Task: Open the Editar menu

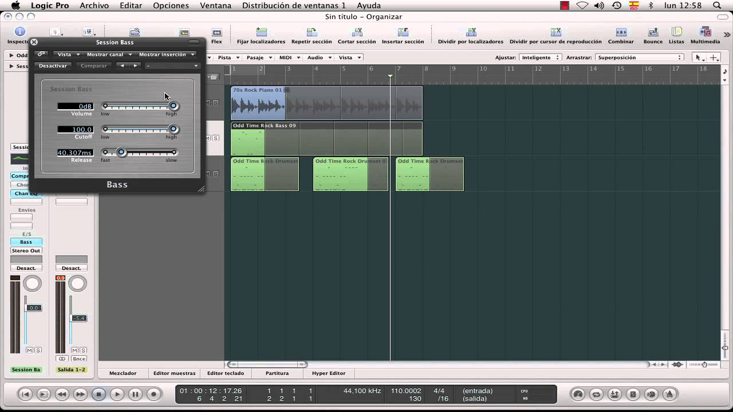Action: (x=131, y=5)
